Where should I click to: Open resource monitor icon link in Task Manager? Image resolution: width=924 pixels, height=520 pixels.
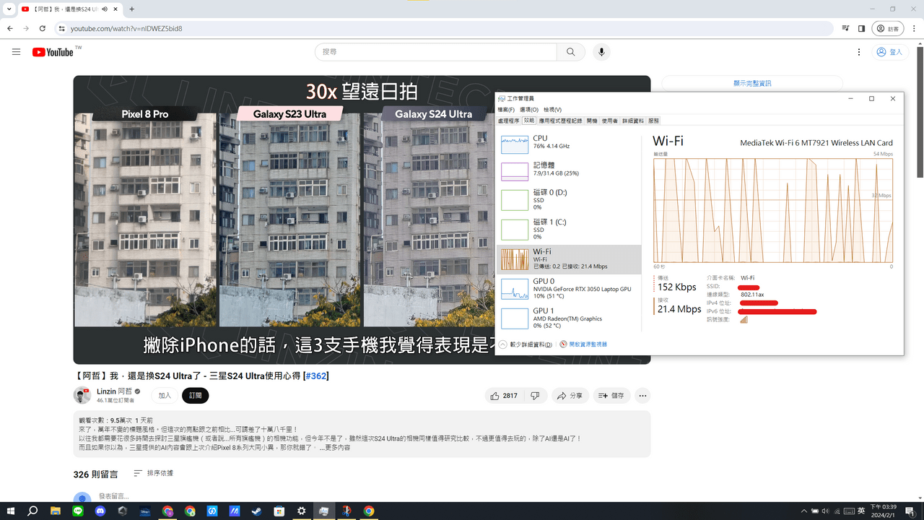(x=583, y=344)
